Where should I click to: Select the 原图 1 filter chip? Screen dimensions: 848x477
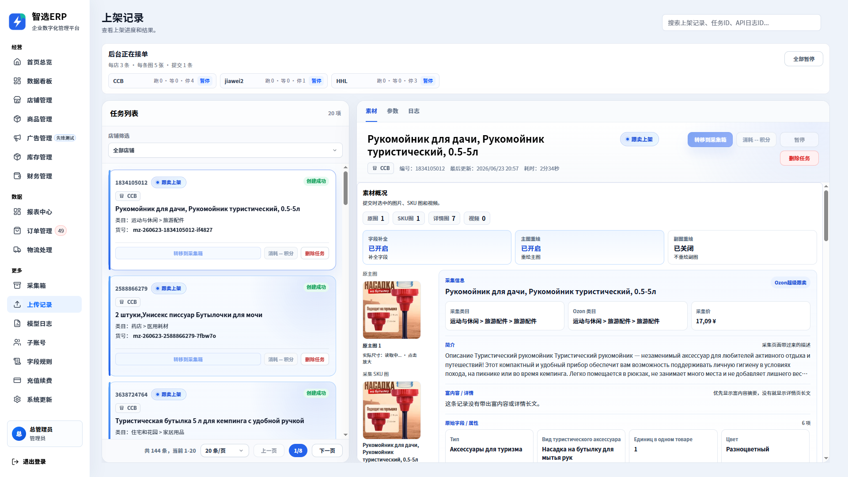point(376,218)
